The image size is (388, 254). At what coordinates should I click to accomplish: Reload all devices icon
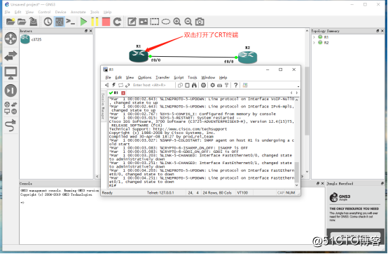point(117,22)
